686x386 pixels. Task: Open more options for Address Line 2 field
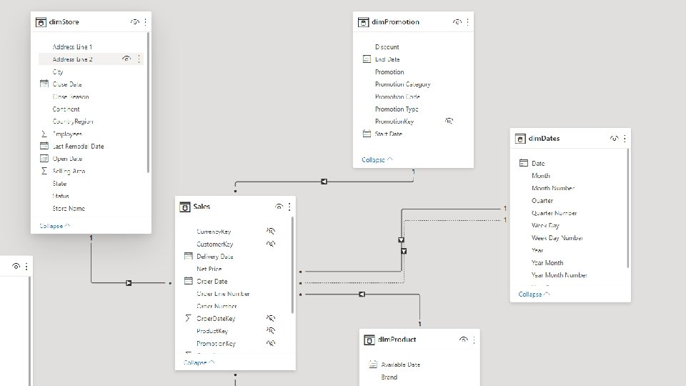coord(139,59)
